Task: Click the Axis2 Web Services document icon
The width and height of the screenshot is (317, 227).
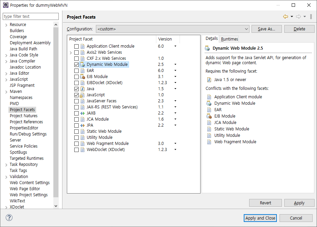Action: click(x=82, y=52)
